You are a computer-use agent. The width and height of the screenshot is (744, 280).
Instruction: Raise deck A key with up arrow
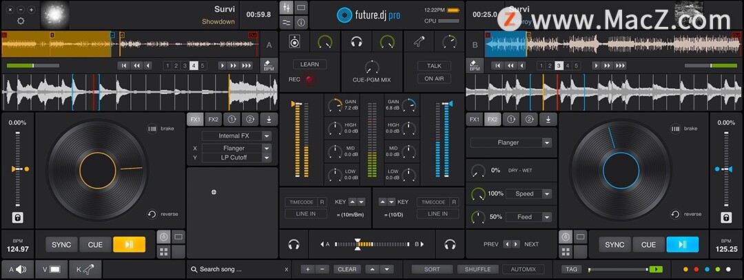click(352, 202)
